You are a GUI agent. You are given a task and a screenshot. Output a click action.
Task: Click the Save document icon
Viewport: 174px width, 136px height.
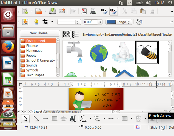53,11
